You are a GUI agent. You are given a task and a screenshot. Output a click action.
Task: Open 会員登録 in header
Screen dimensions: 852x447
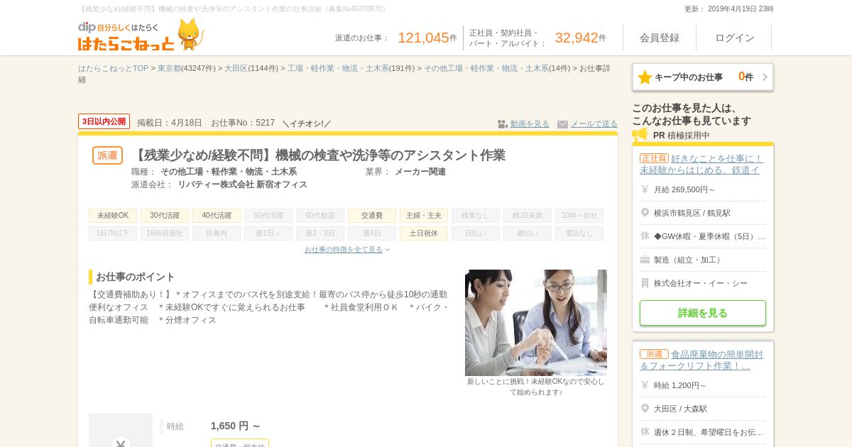click(660, 38)
